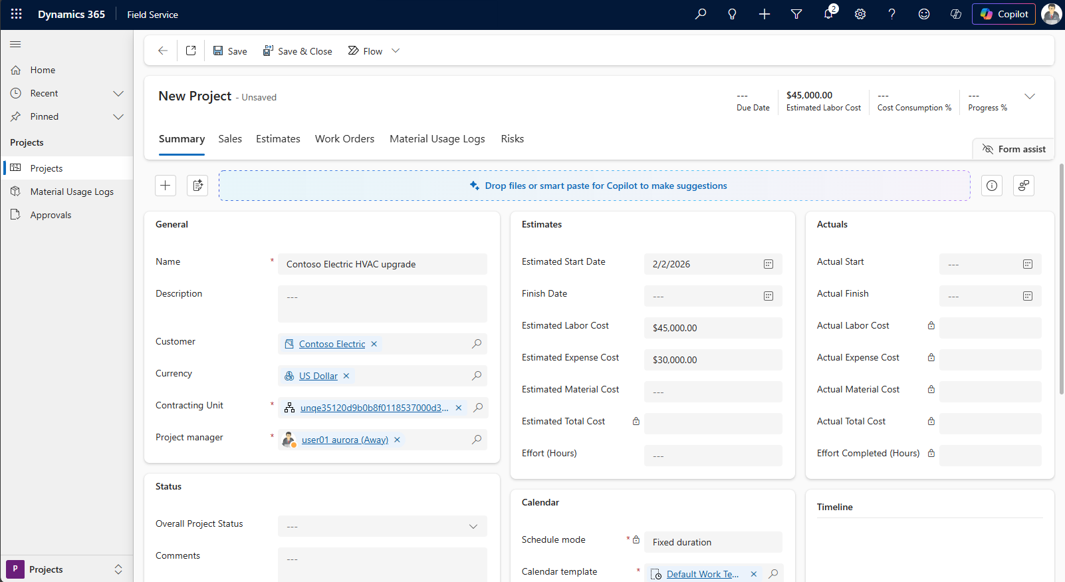The image size is (1065, 582).
Task: Open the Projects area switcher at bottom
Action: click(66, 569)
